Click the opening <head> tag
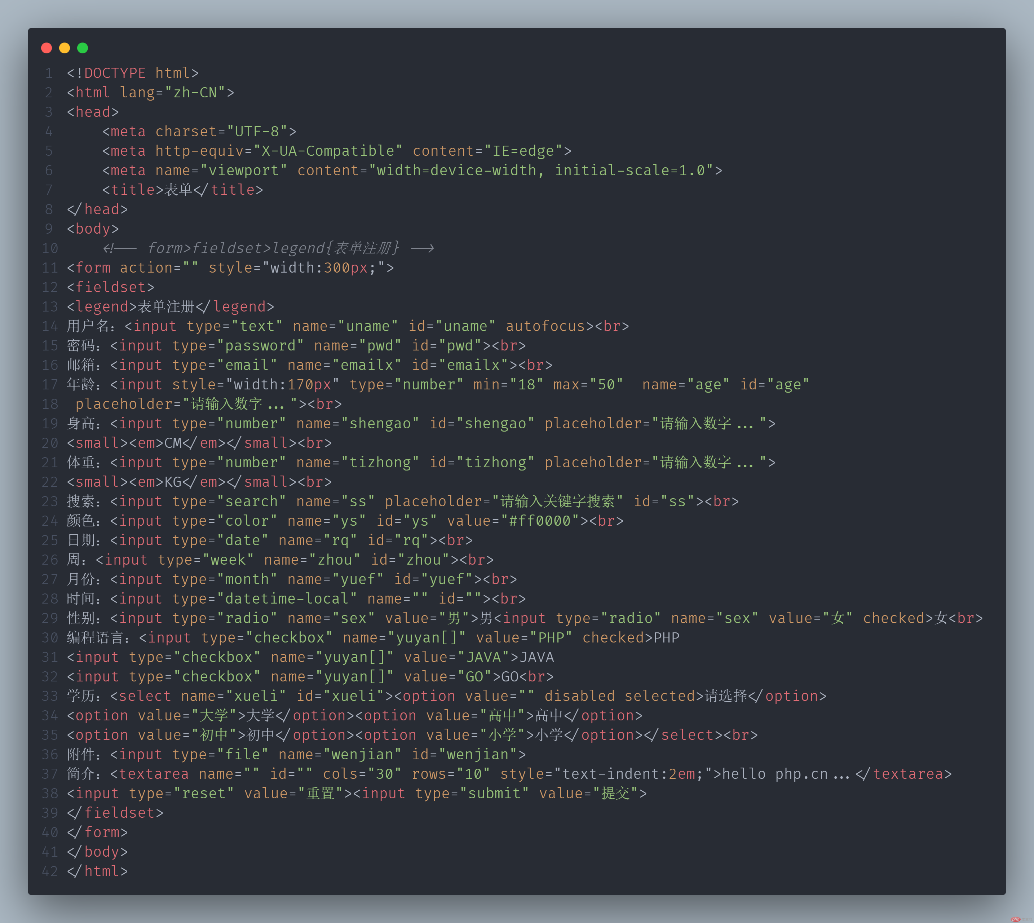This screenshot has width=1034, height=923. (93, 112)
